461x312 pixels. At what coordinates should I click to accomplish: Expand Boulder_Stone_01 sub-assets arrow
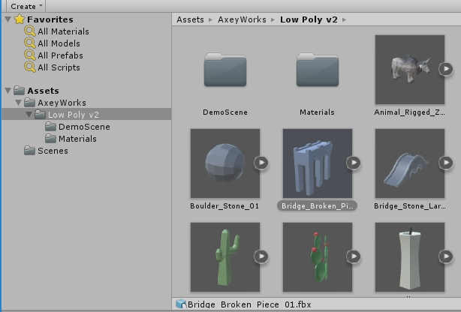tap(261, 163)
